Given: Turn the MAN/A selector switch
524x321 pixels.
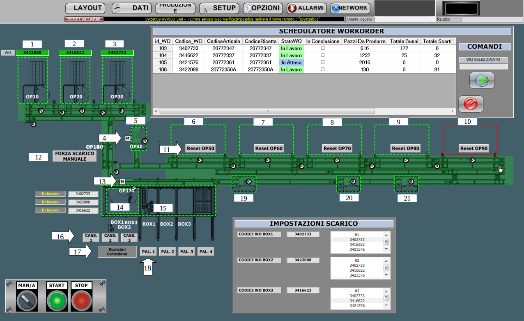Looking at the screenshot, I should click(27, 301).
